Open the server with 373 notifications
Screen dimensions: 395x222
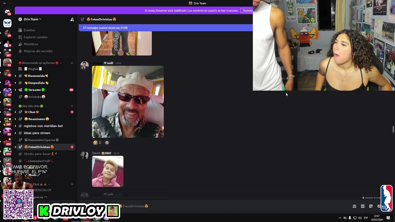coord(7,151)
